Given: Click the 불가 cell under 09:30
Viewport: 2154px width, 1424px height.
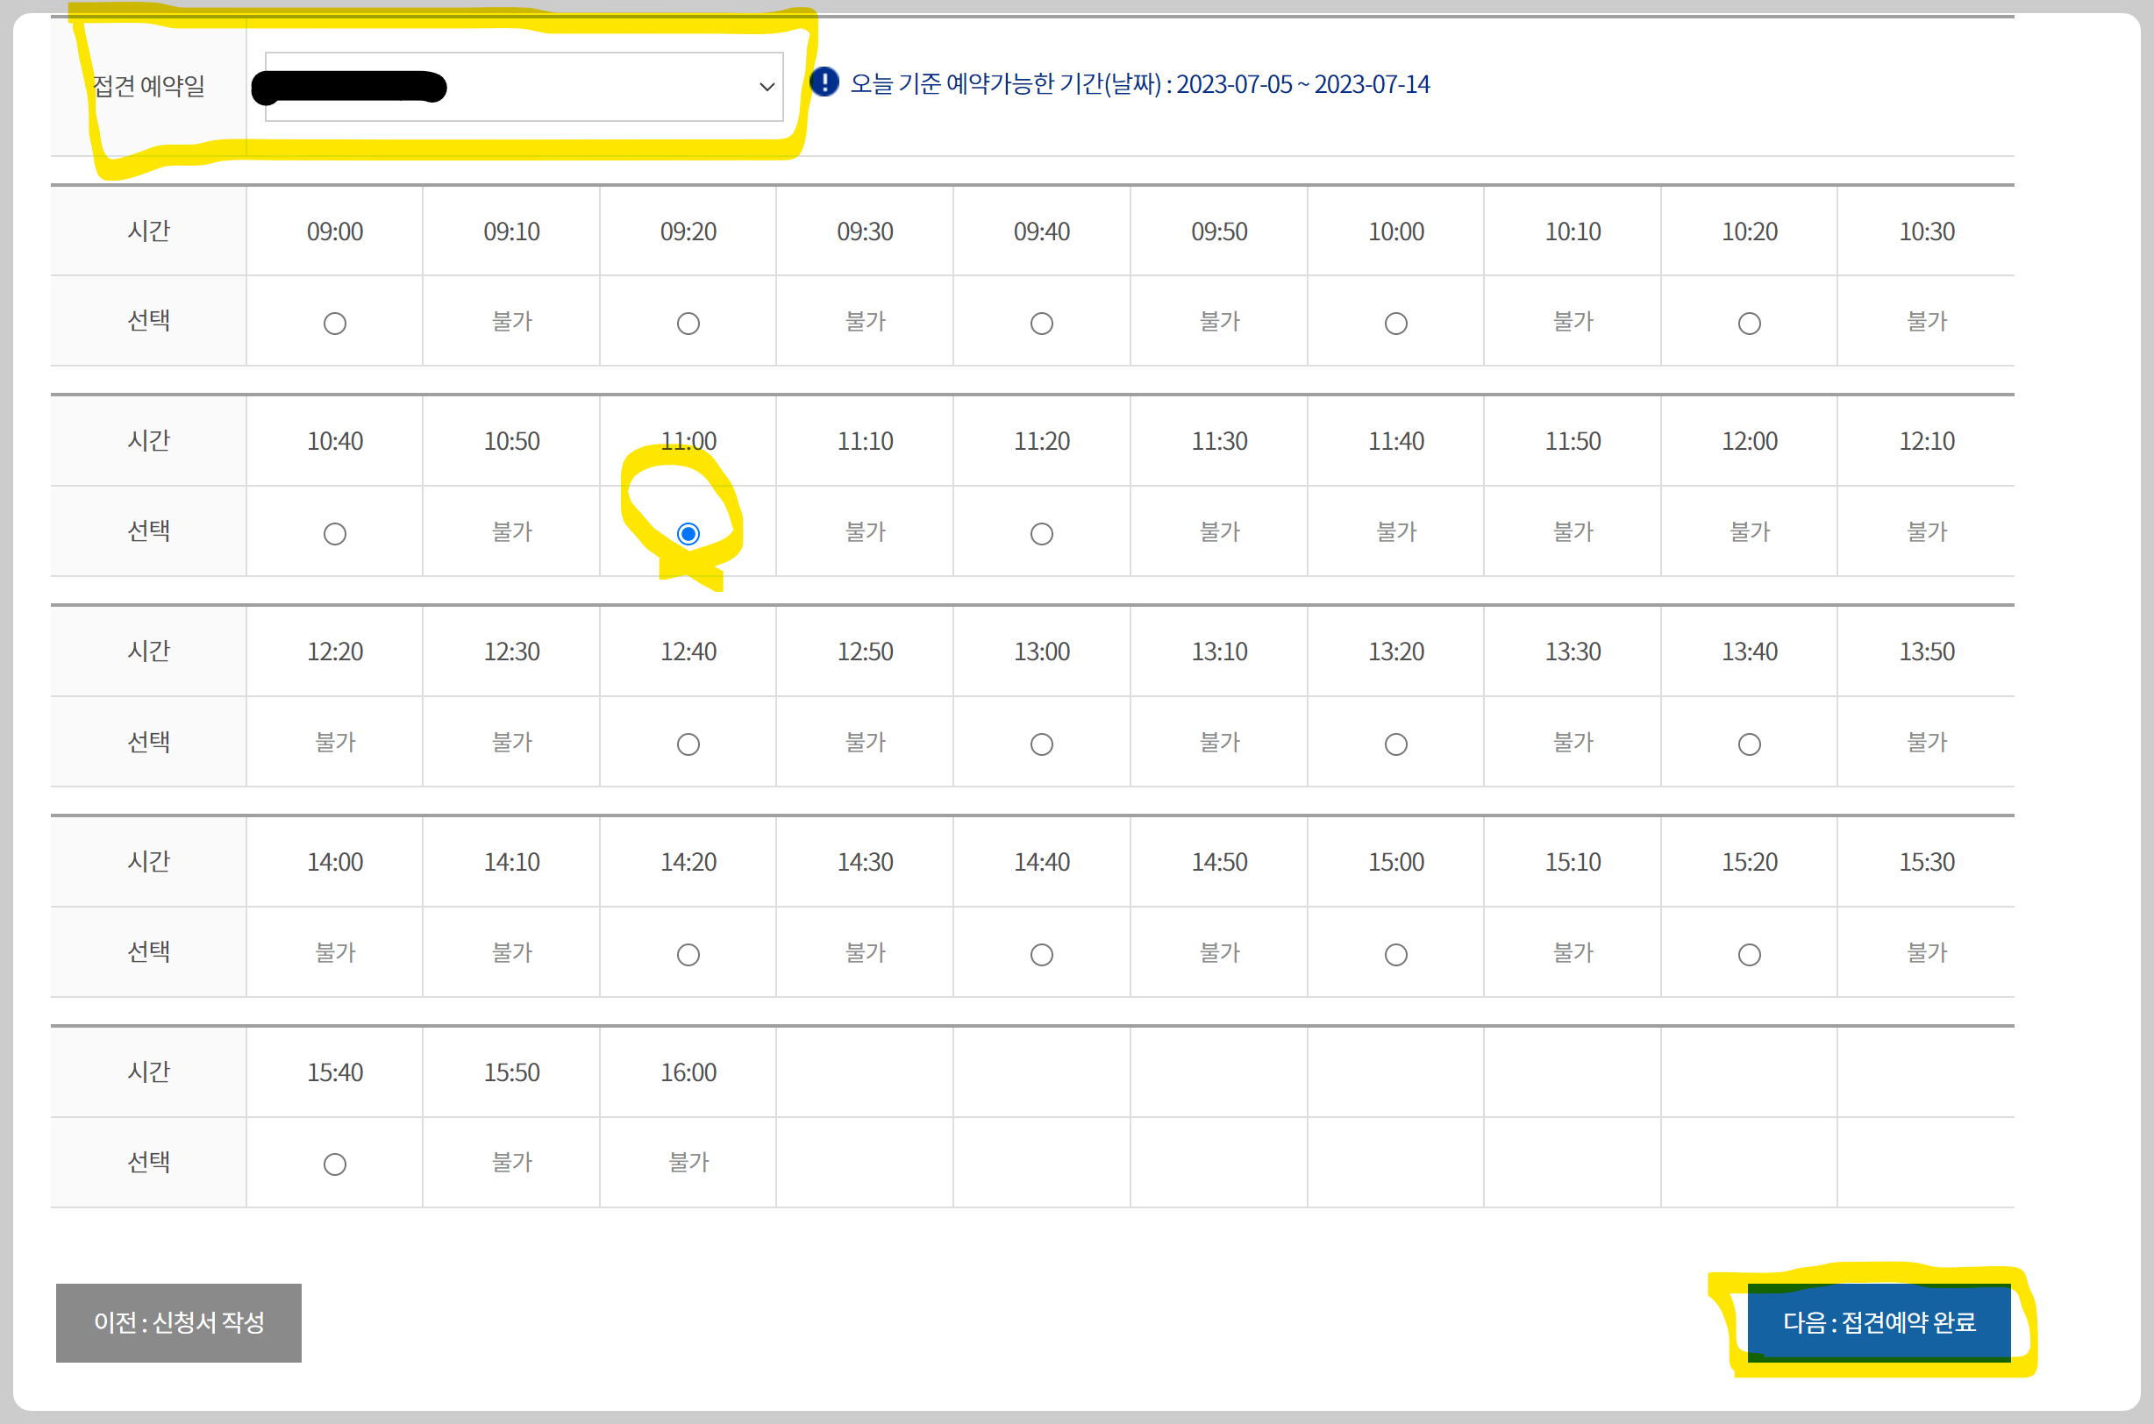Looking at the screenshot, I should click(865, 321).
